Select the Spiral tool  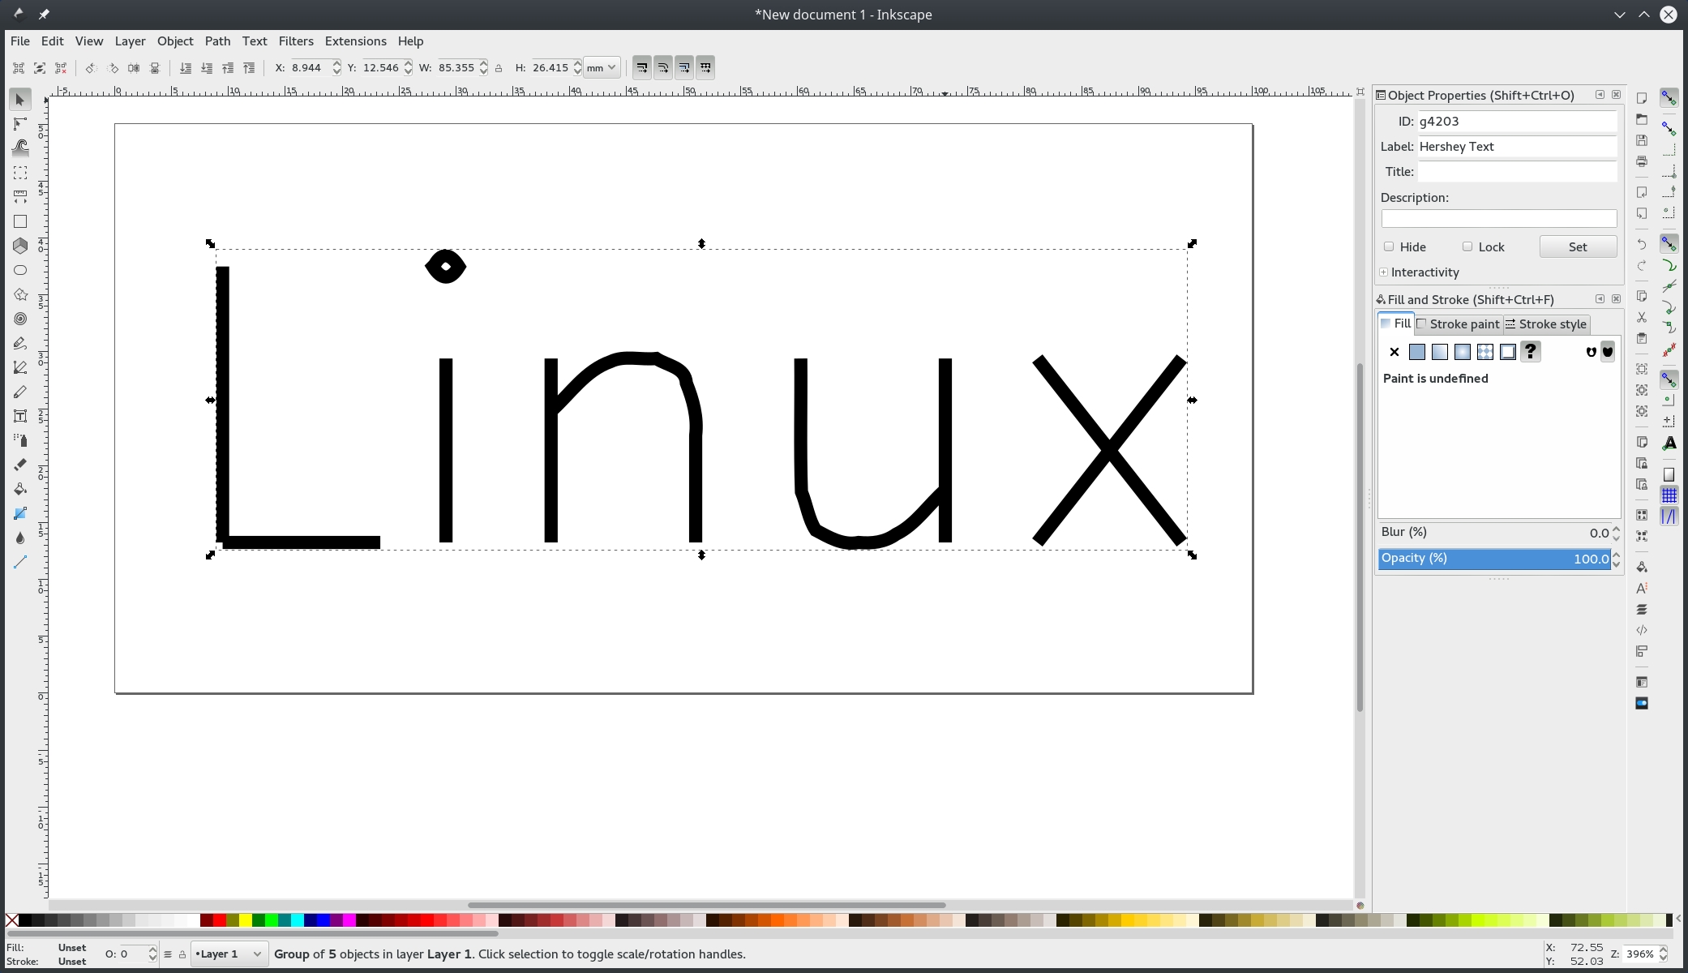[20, 319]
